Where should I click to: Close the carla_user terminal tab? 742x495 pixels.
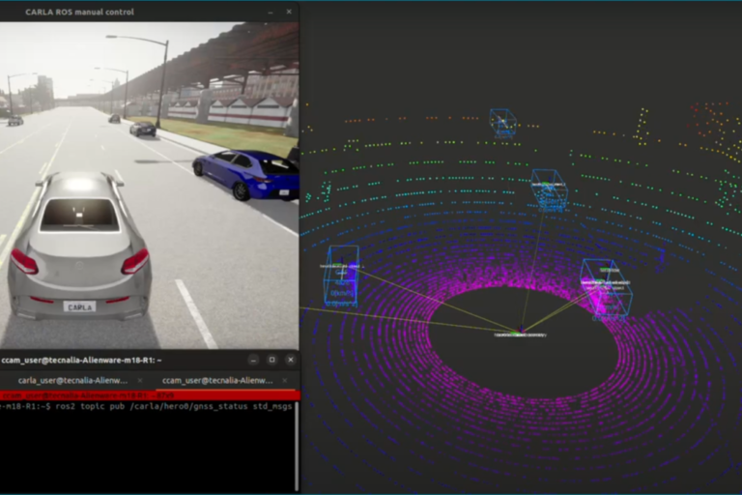click(140, 380)
